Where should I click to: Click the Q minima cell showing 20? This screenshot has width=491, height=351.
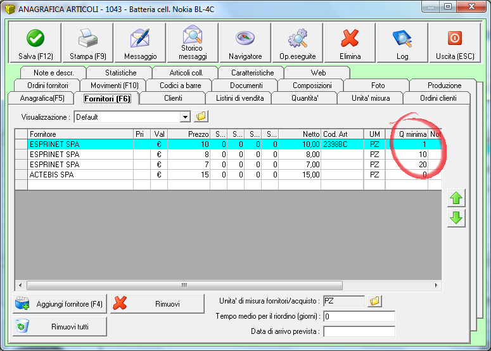point(407,164)
